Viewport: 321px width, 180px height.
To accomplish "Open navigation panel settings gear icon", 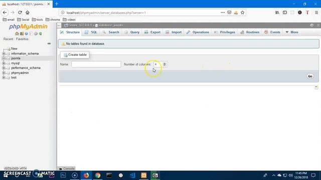I will 36,33.
